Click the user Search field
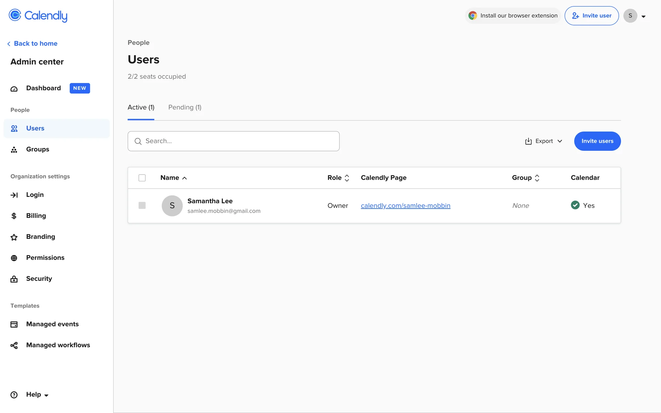 [233, 141]
